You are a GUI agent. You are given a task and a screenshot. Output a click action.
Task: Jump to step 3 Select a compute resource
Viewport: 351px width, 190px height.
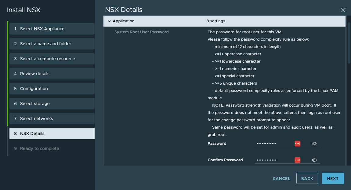(52, 59)
